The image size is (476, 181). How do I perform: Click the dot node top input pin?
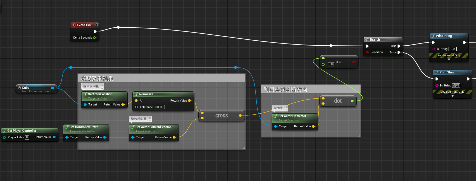tap(323, 98)
